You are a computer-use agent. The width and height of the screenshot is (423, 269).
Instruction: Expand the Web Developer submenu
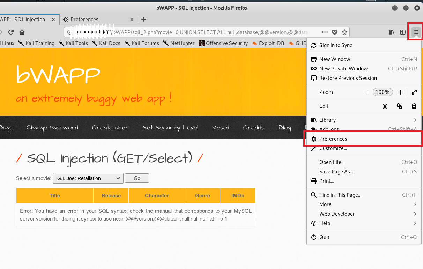coord(364,214)
